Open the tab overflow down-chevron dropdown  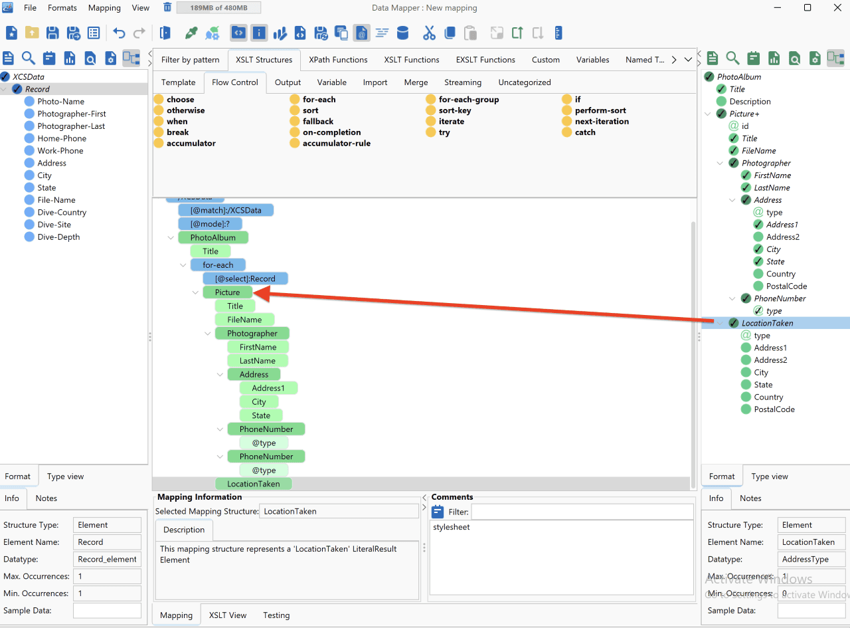point(688,60)
